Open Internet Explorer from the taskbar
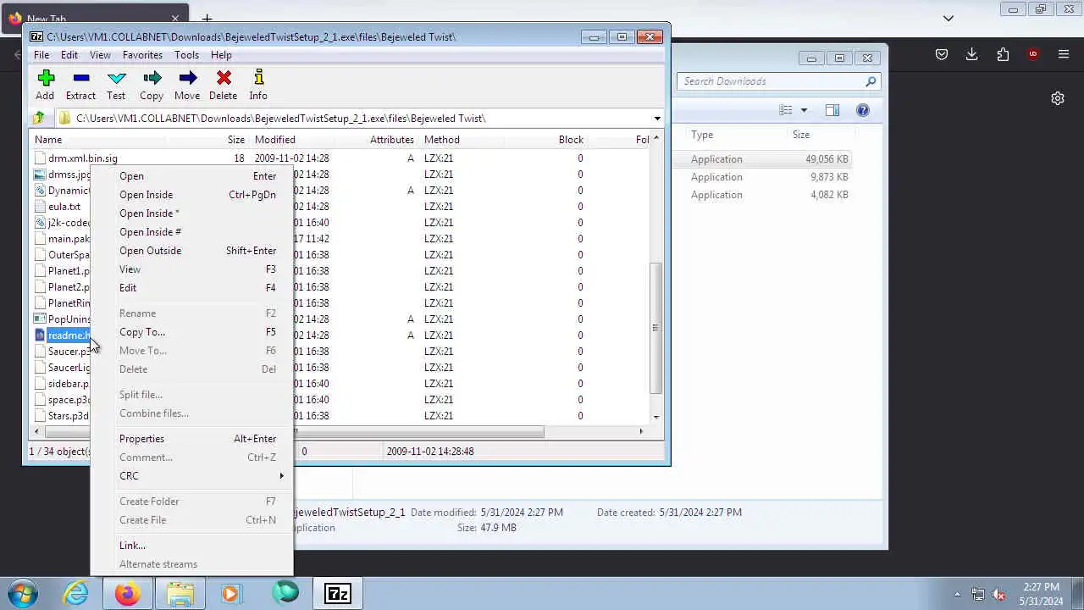This screenshot has width=1084, height=610. [x=76, y=593]
